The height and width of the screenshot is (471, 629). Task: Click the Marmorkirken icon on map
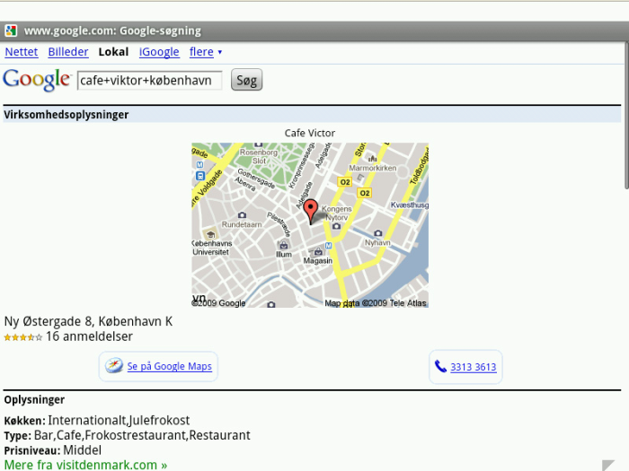[373, 159]
